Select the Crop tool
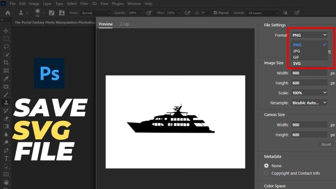This screenshot has width=336, height=189. (6, 62)
